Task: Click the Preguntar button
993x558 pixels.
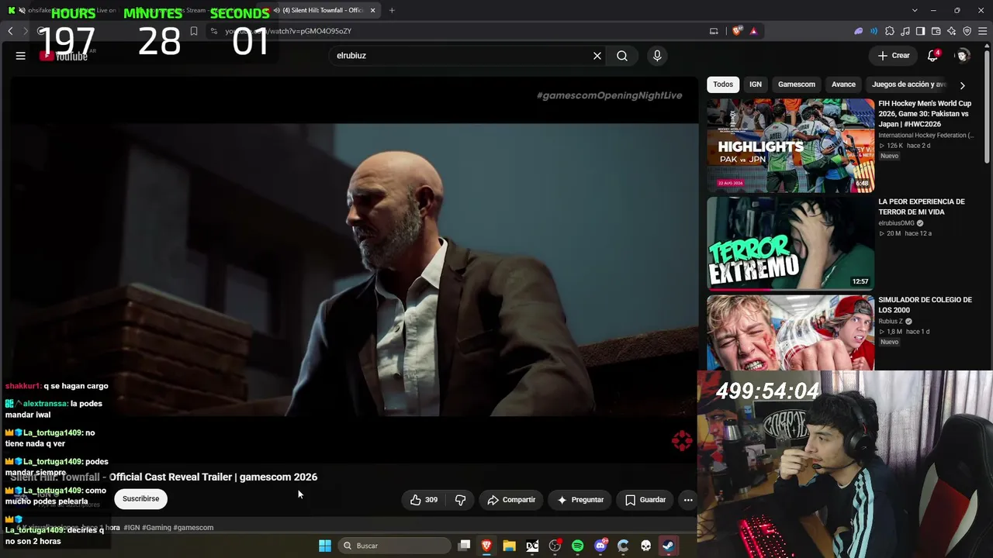Action: click(x=580, y=500)
